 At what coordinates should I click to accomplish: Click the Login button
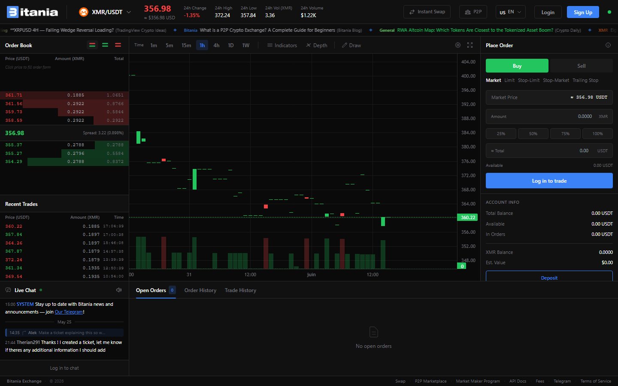pos(548,12)
